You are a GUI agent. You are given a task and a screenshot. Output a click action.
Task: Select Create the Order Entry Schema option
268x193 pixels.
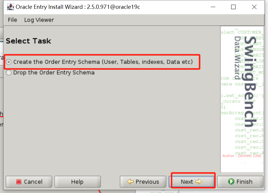pos(99,62)
